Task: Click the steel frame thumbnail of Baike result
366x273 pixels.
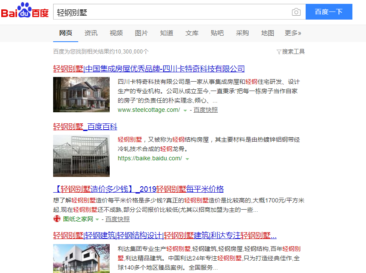Action: coord(81,156)
